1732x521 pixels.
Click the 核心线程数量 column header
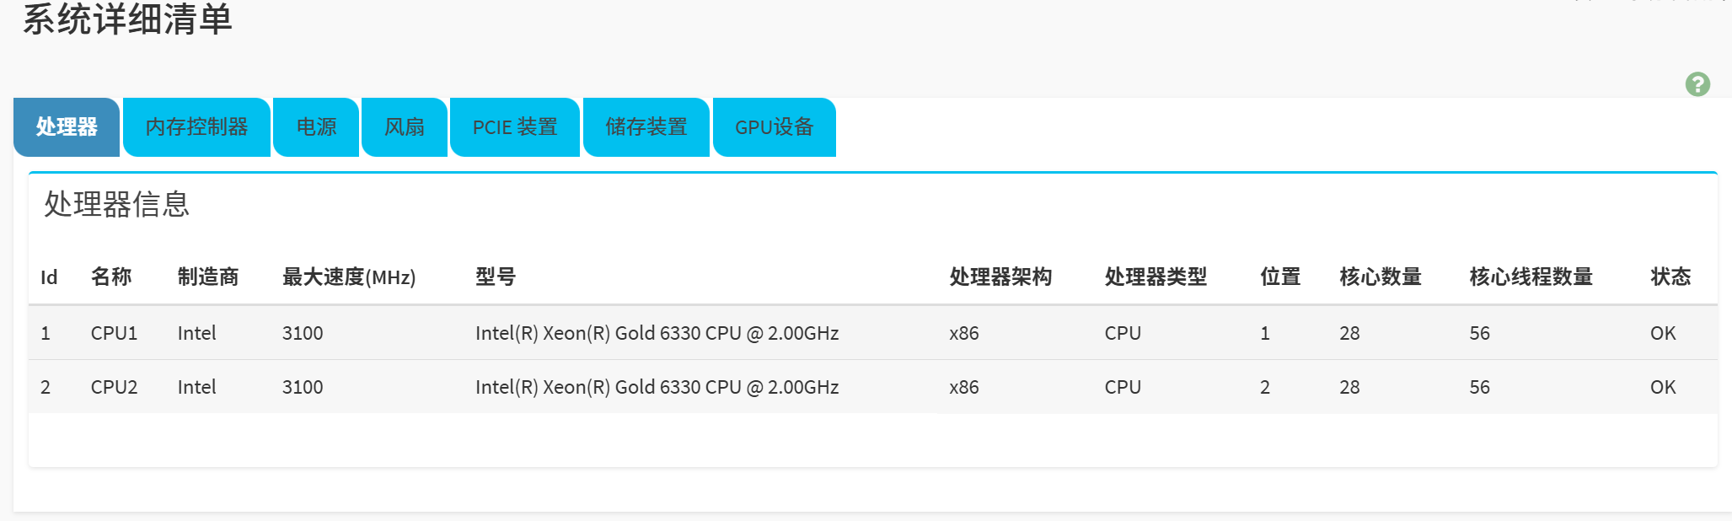tap(1531, 277)
